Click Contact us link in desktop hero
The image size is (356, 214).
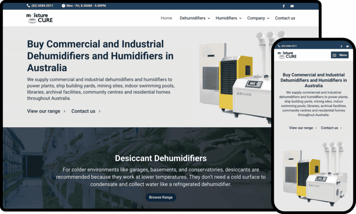pos(83,111)
